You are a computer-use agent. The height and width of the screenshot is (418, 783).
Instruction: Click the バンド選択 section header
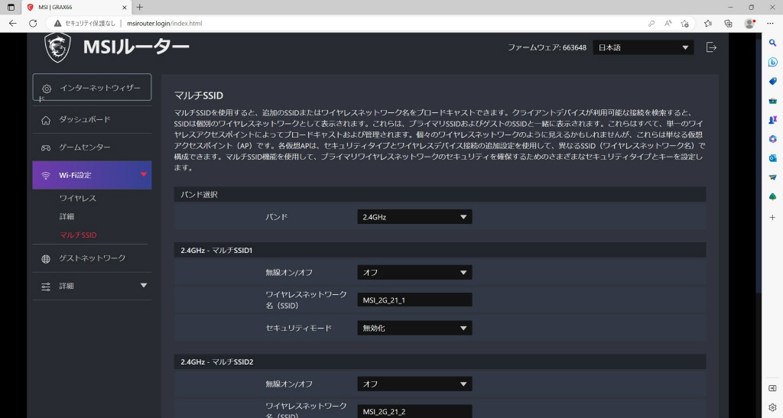pos(440,195)
